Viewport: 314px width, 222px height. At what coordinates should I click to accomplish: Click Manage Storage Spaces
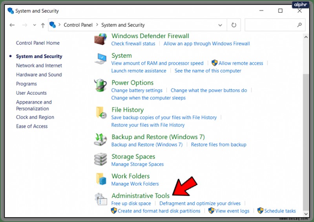click(138, 164)
